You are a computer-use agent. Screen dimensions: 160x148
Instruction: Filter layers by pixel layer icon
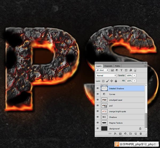coord(112,70)
